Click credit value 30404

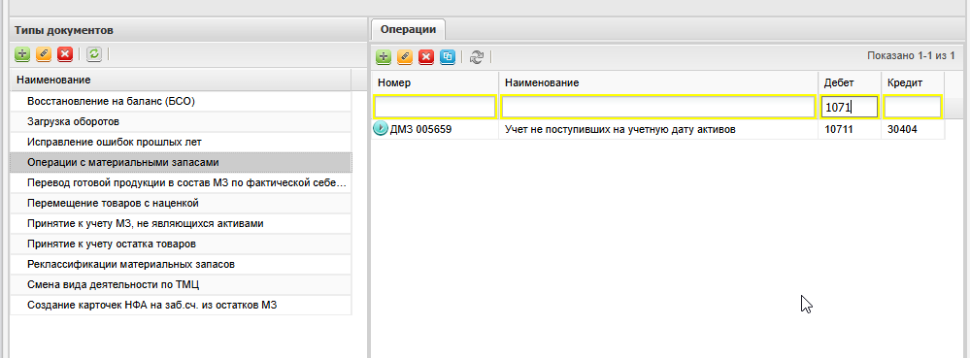tap(902, 130)
